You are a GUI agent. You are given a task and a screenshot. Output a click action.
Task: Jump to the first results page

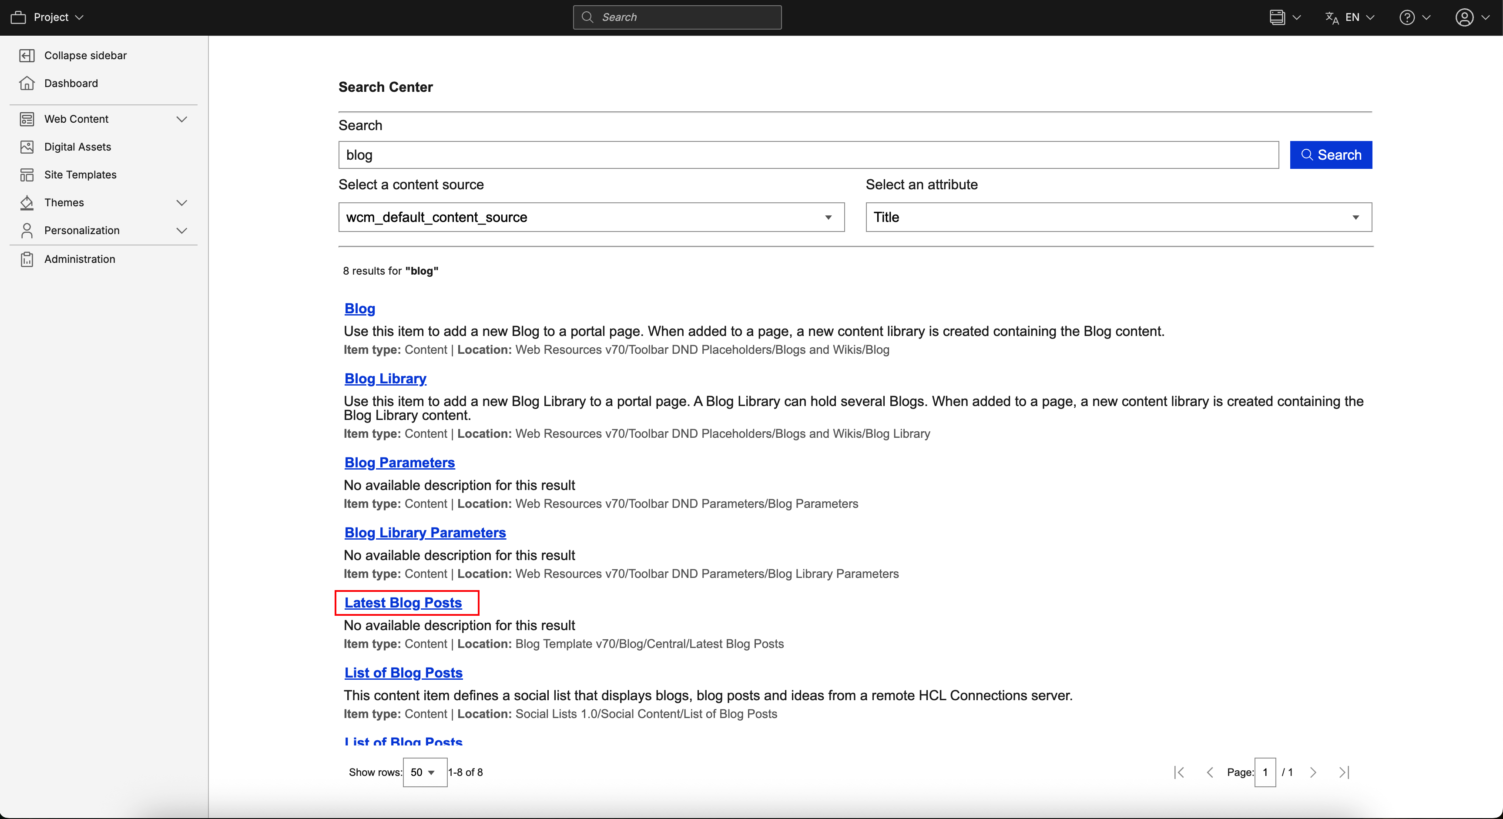point(1179,772)
